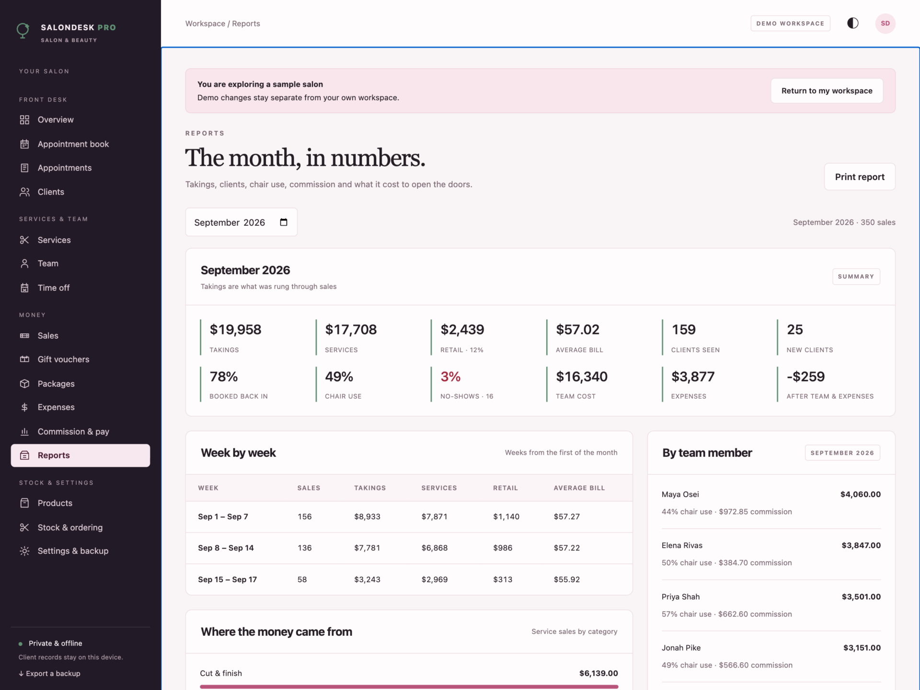920x690 pixels.
Task: Click Priya Shah team member entry
Action: 771,605
